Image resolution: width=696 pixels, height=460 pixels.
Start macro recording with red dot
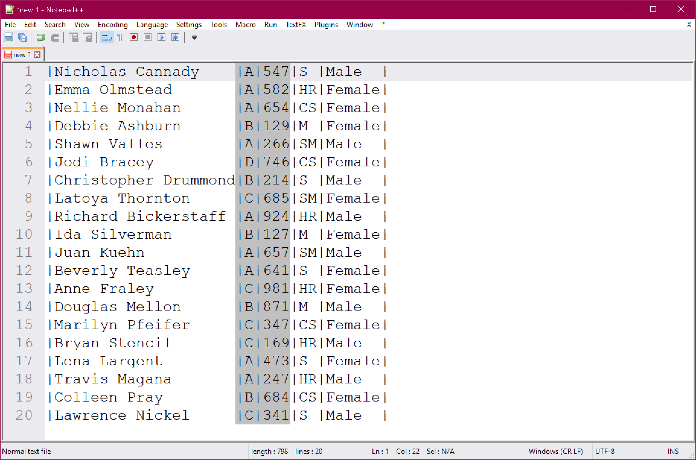click(x=133, y=37)
